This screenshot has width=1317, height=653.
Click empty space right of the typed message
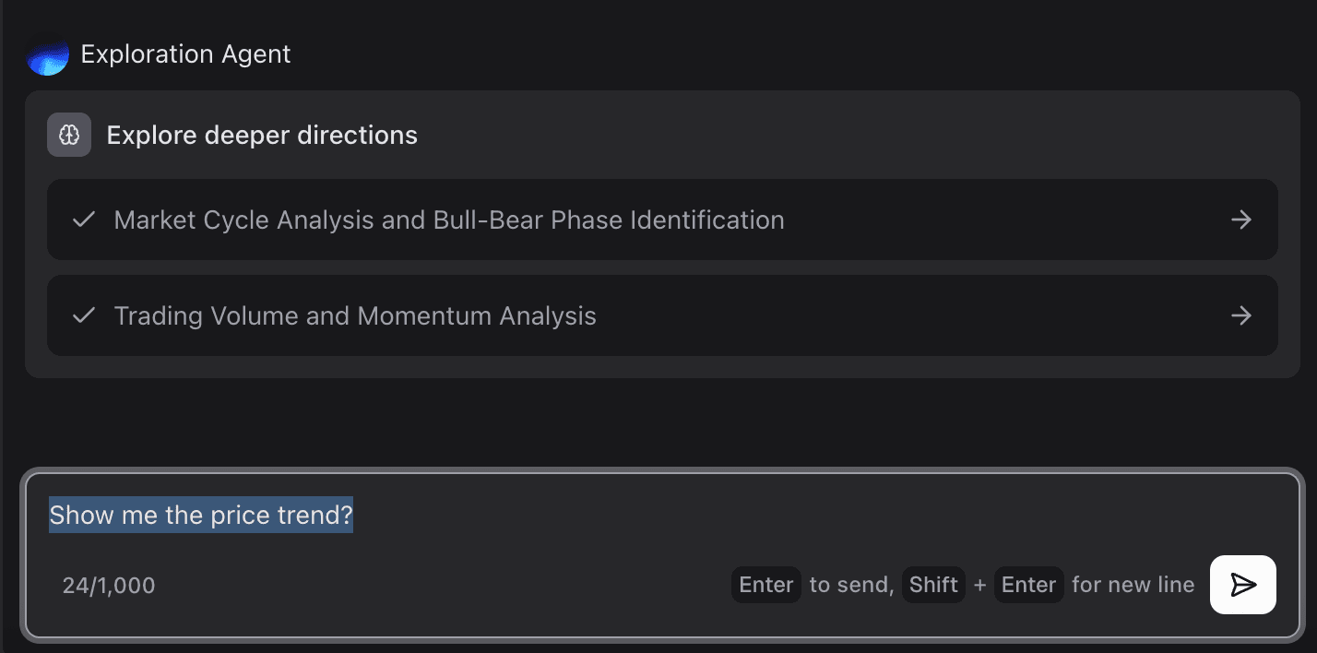(784, 515)
